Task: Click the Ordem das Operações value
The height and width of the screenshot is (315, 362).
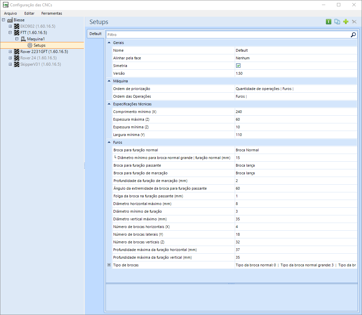Action: coord(296,96)
